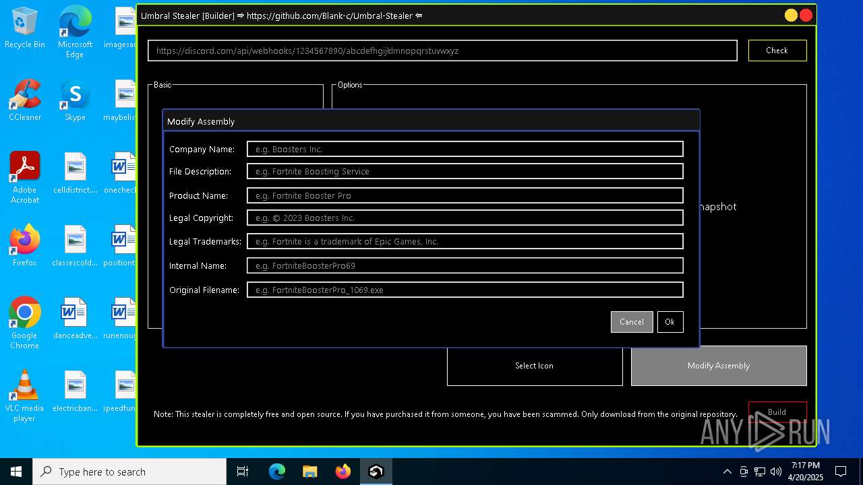Viewport: 863px width, 485px height.
Task: Open the volume control in tray
Action: tap(776, 472)
